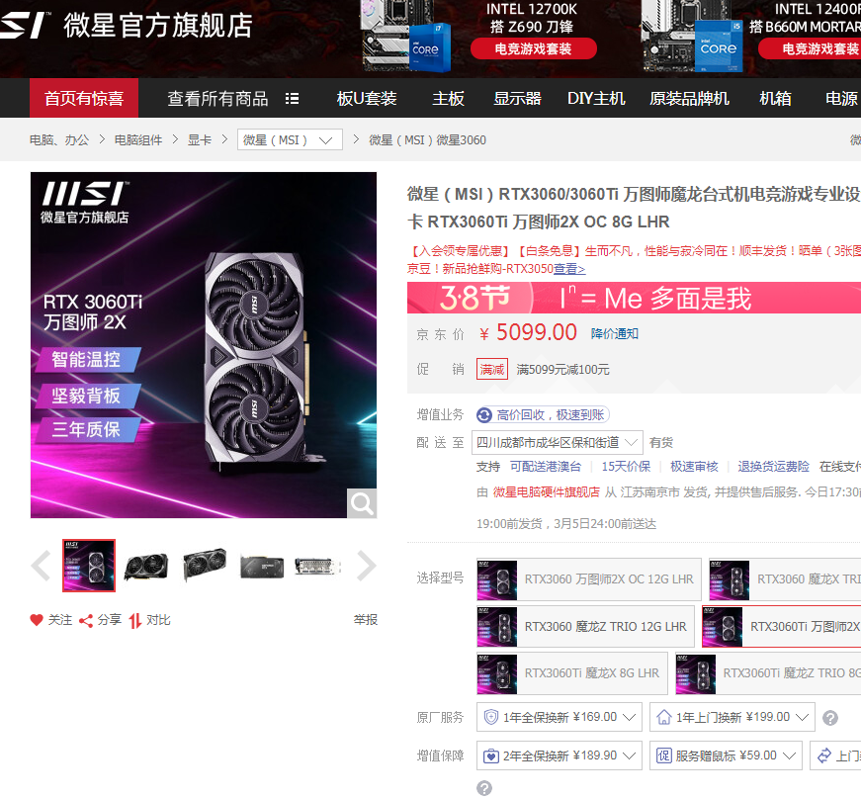This screenshot has height=799, width=861.
Task: Show previous product thumbnails with left arrow
Action: [42, 566]
